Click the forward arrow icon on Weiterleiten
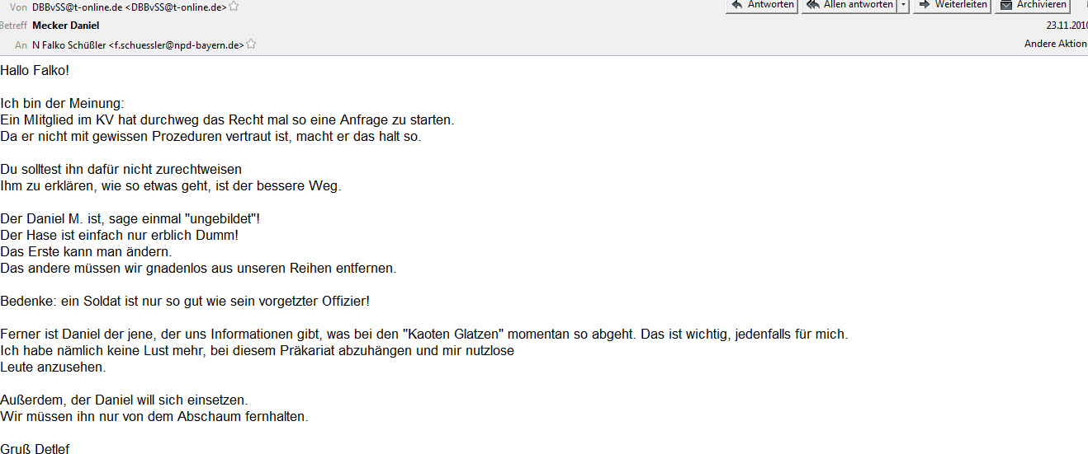Image resolution: width=1088 pixels, height=454 pixels. (x=925, y=5)
